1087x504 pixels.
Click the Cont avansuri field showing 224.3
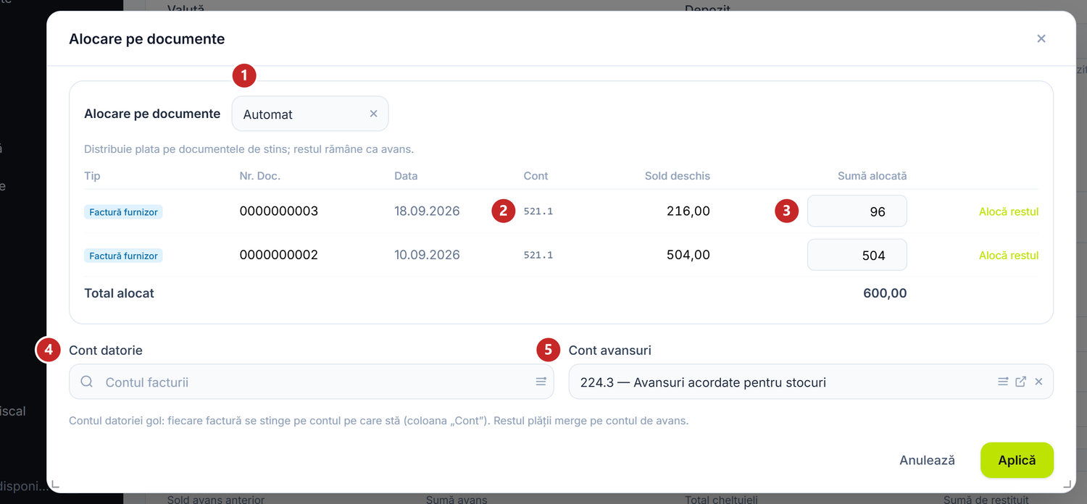(x=811, y=382)
